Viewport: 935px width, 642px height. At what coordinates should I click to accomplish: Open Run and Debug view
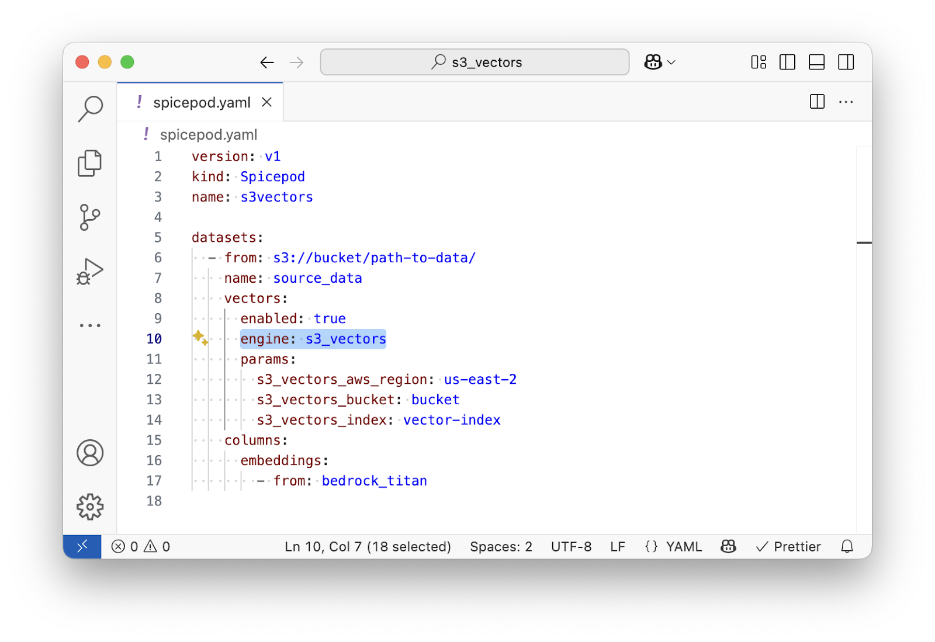(90, 272)
